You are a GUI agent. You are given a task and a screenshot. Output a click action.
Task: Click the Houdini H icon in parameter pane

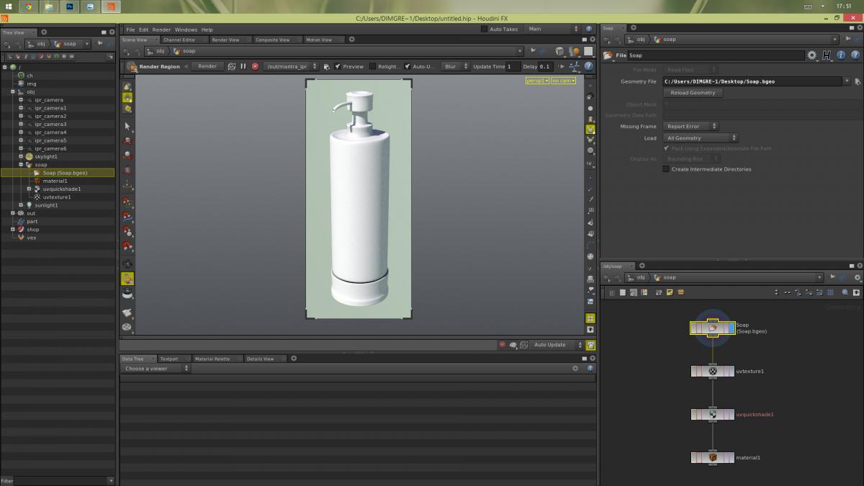pyautogui.click(x=827, y=55)
